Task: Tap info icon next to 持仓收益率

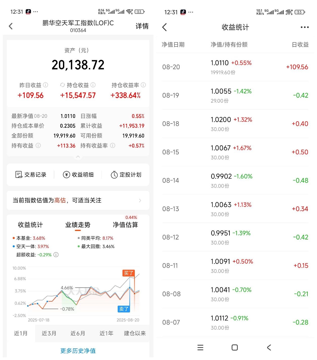Action: [x=143, y=85]
